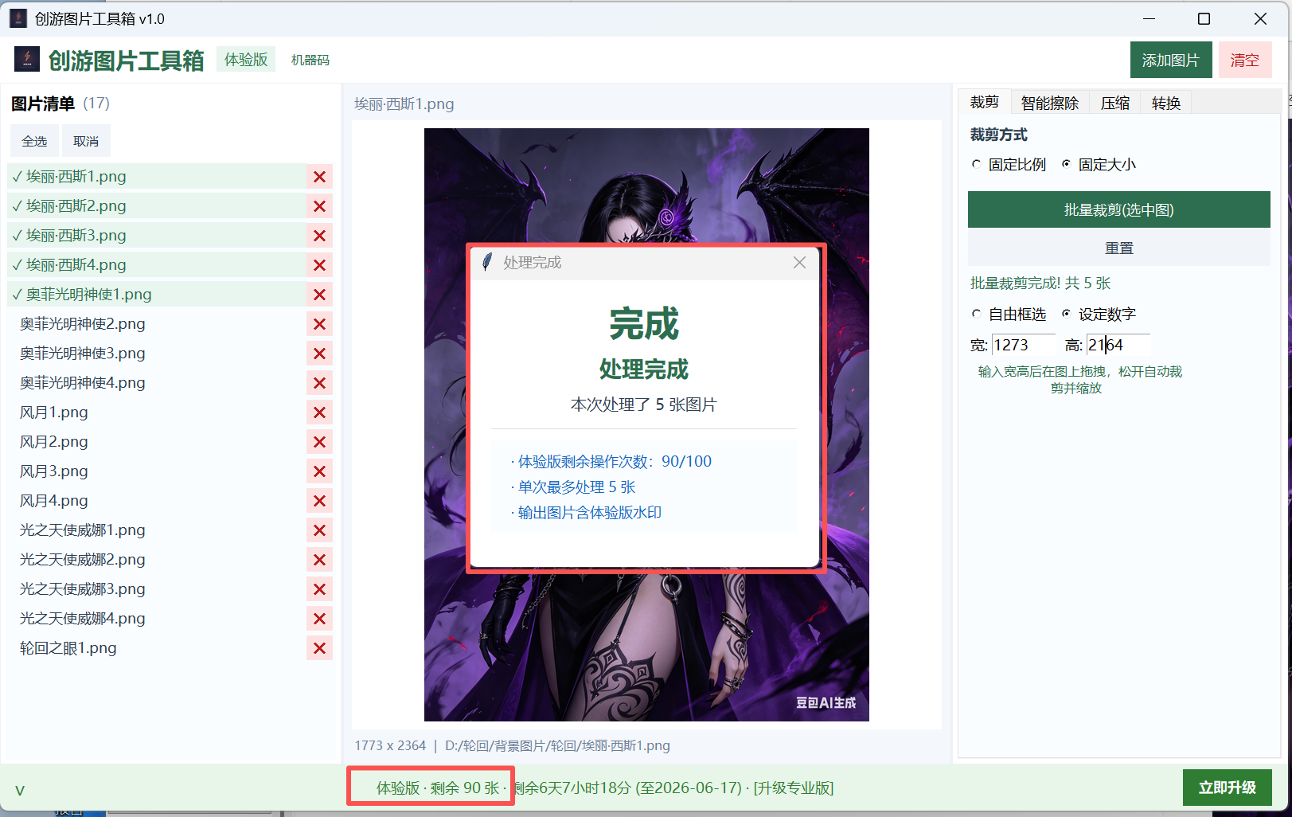Open the 压缩 tab
1292x817 pixels.
(1114, 103)
